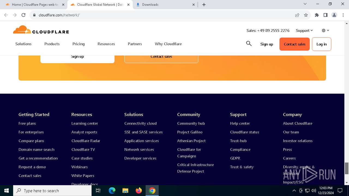This screenshot has height=196, width=349.
Task: Open Project Galileo footer link
Action: [x=190, y=132]
